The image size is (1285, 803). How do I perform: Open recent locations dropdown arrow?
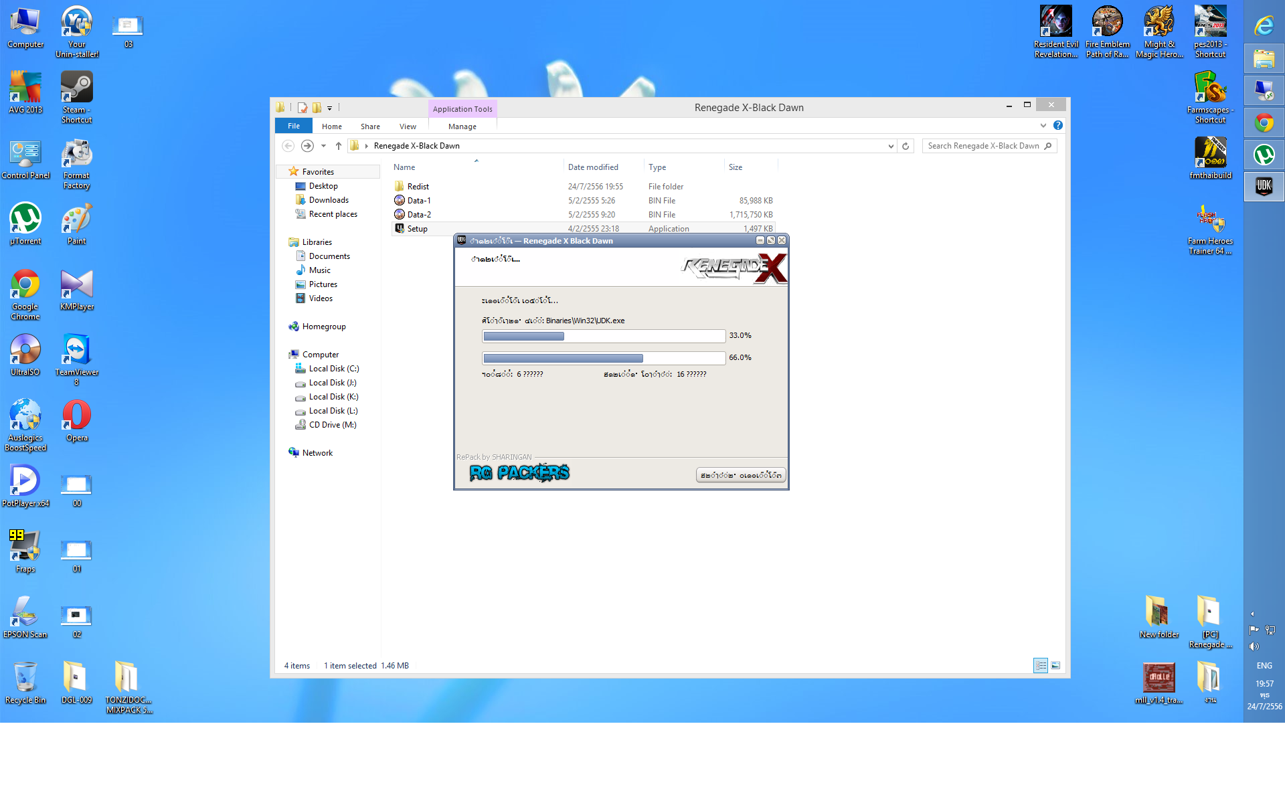[323, 146]
